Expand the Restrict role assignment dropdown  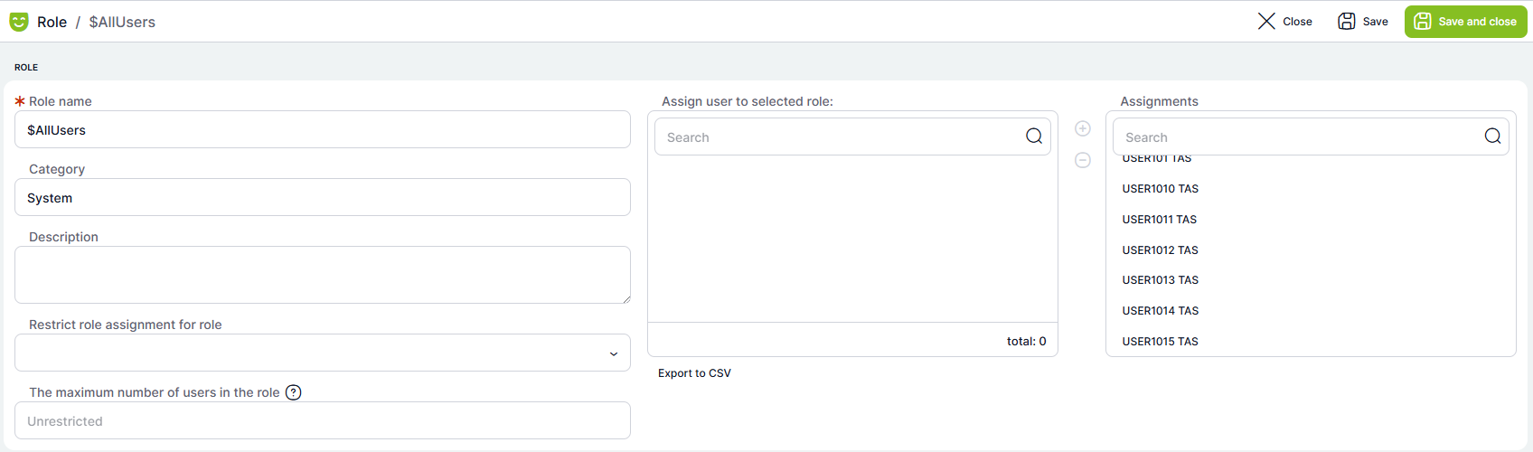click(x=613, y=353)
